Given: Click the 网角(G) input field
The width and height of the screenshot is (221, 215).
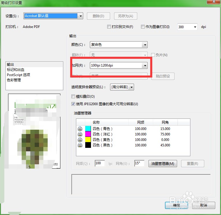Looking at the screenshot, I should (x=140, y=163).
